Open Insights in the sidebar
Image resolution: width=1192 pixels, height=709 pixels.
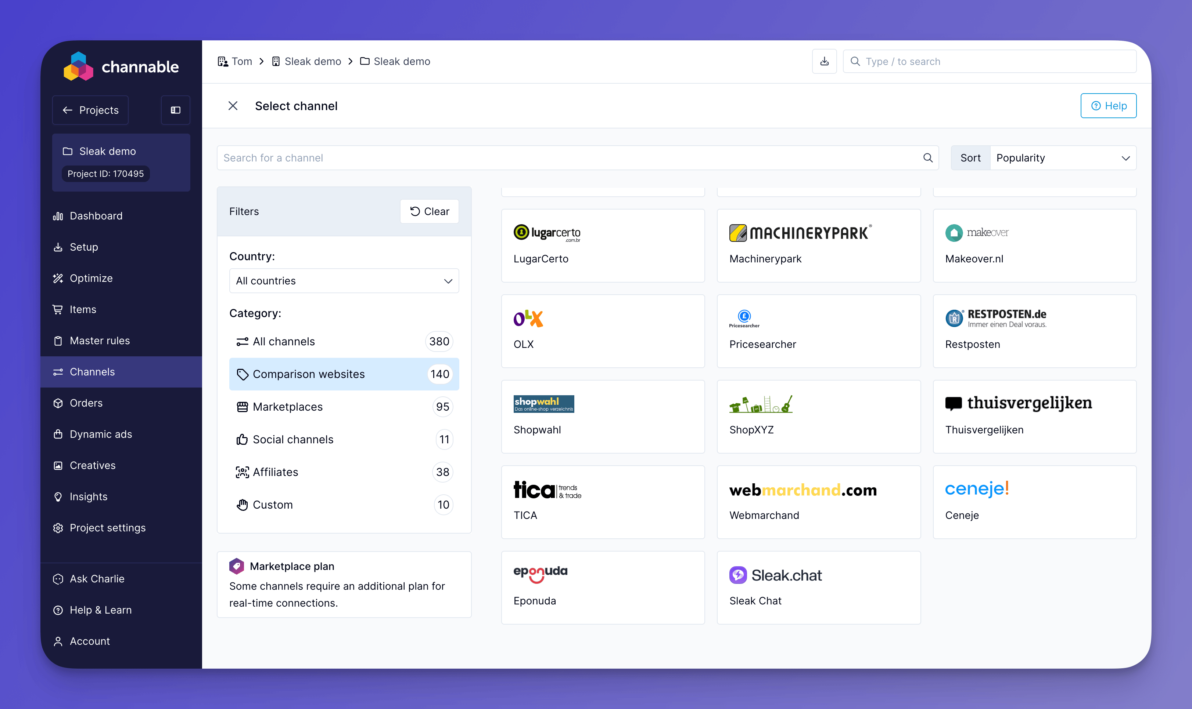coord(121,497)
